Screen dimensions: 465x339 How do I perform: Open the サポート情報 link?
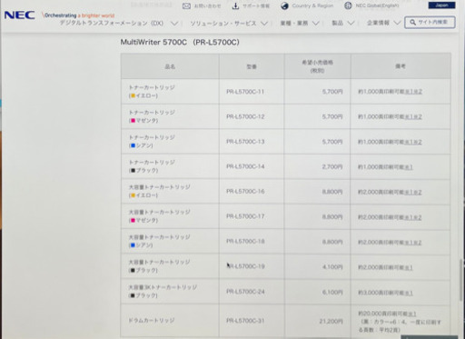[x=256, y=5]
